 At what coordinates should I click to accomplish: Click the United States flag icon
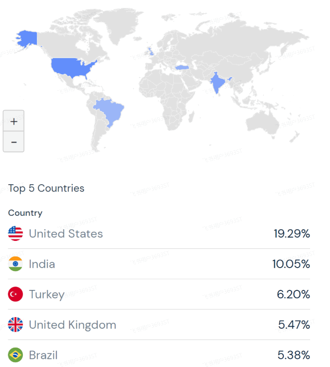click(16, 233)
